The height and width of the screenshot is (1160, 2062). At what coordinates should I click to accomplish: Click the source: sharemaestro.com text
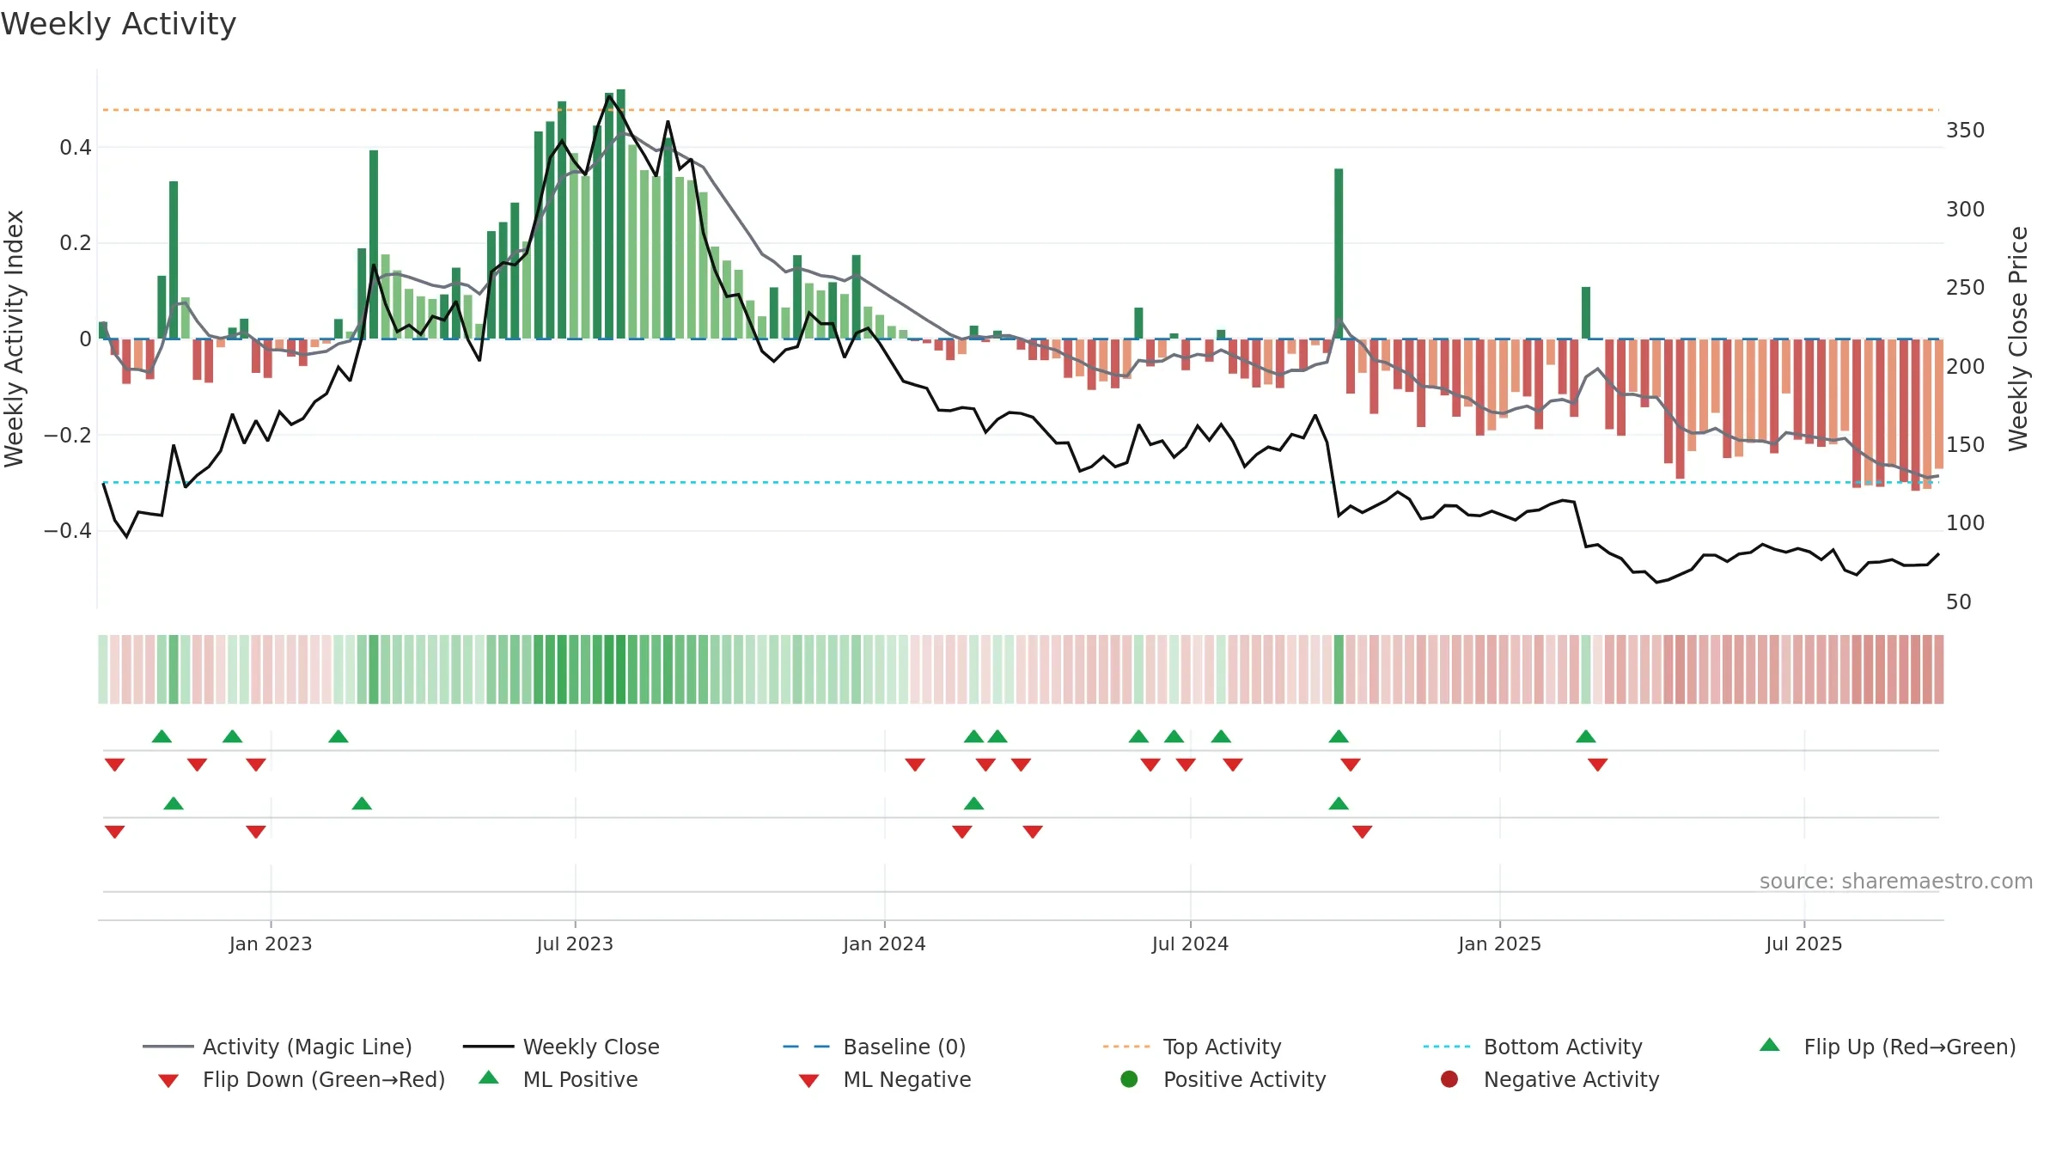pos(1896,882)
